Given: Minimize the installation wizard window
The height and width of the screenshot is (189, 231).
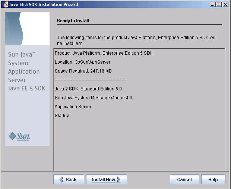Looking at the screenshot, I should 212,4.
